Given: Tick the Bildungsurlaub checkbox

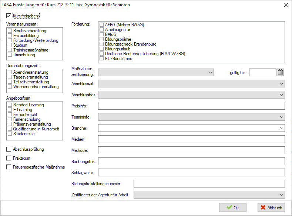Looking at the screenshot, I should (102, 49).
